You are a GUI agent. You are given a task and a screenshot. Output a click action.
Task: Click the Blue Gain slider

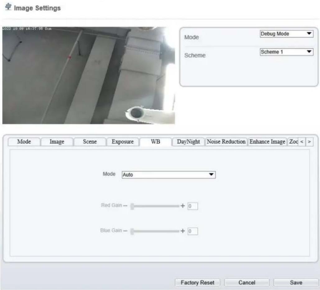[x=155, y=231]
